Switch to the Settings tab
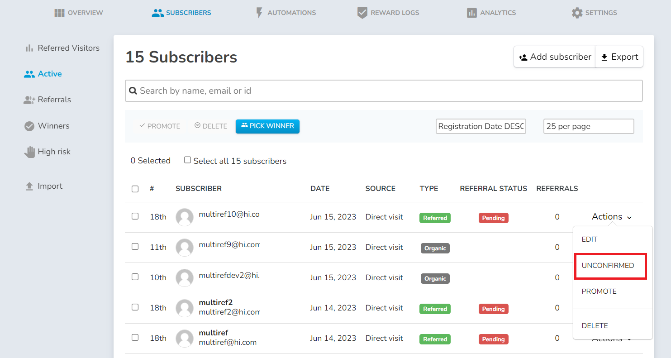The width and height of the screenshot is (671, 358). tap(595, 13)
